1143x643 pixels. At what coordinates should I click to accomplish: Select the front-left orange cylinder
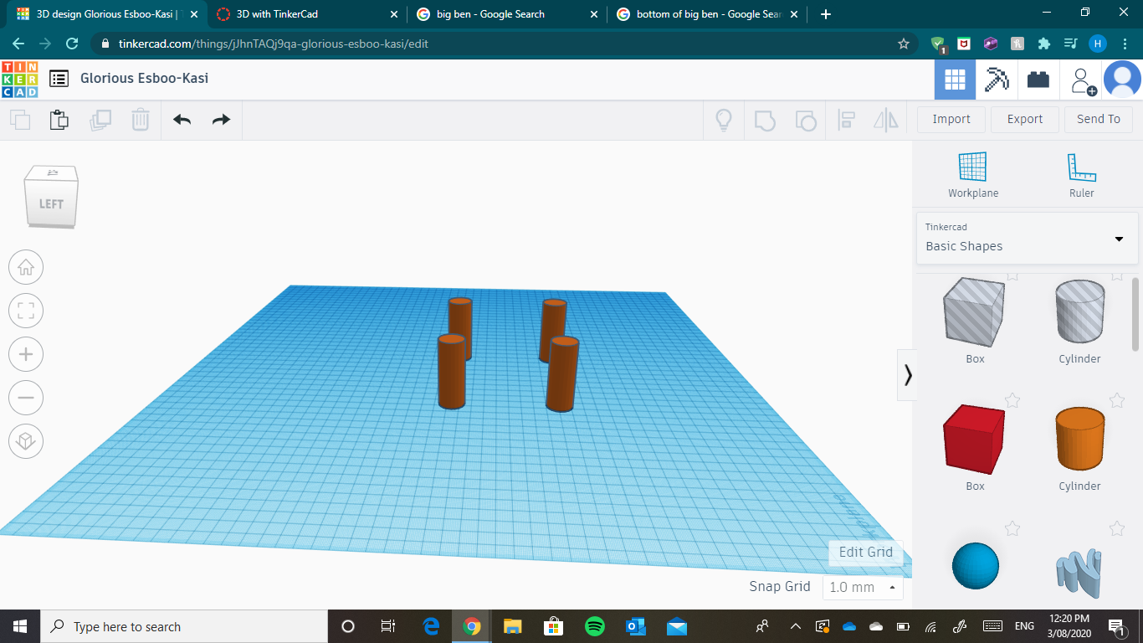pos(452,372)
